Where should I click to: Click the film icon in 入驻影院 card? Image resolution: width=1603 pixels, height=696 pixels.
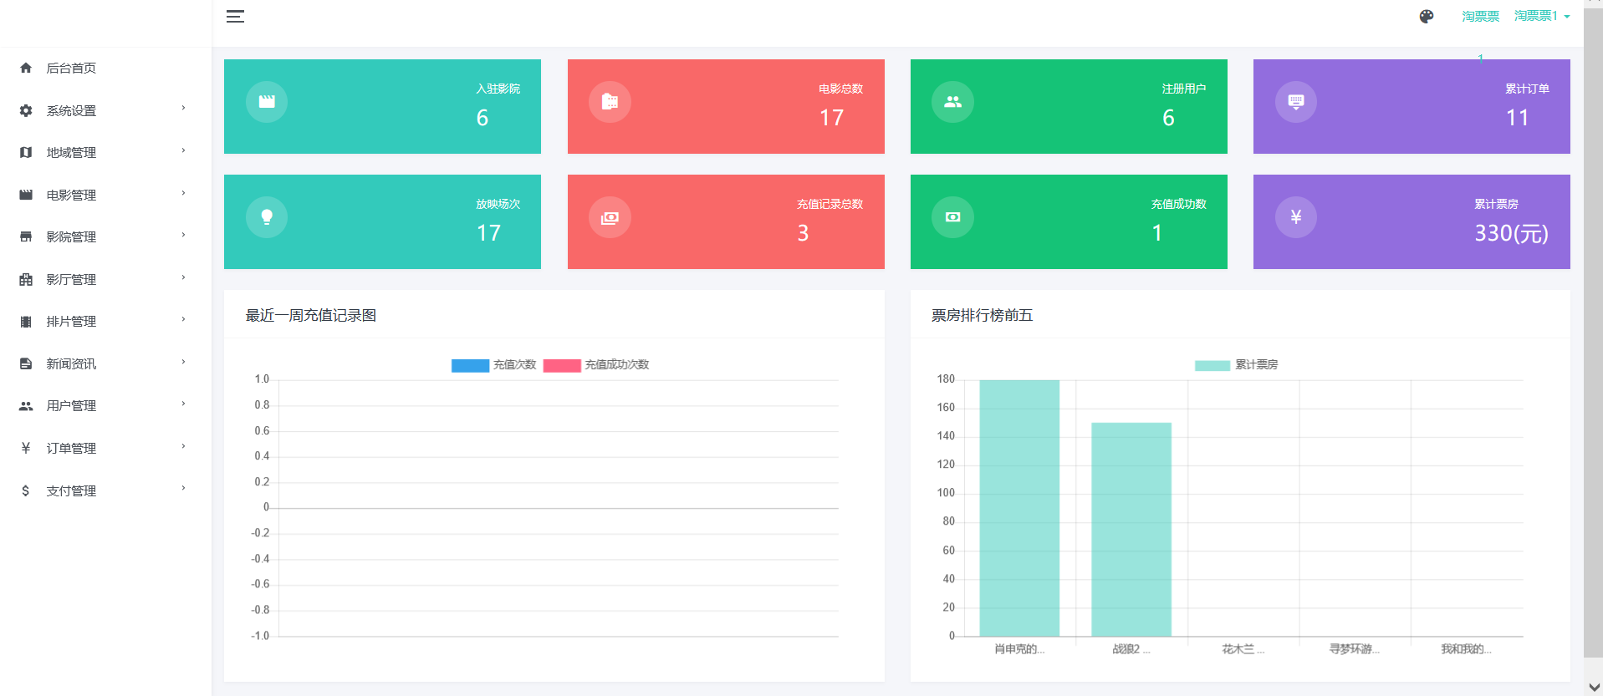pos(267,102)
